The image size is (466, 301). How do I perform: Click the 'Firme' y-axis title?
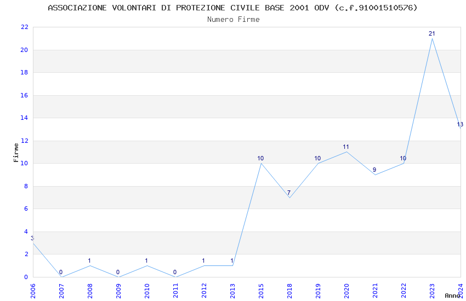click(x=16, y=152)
